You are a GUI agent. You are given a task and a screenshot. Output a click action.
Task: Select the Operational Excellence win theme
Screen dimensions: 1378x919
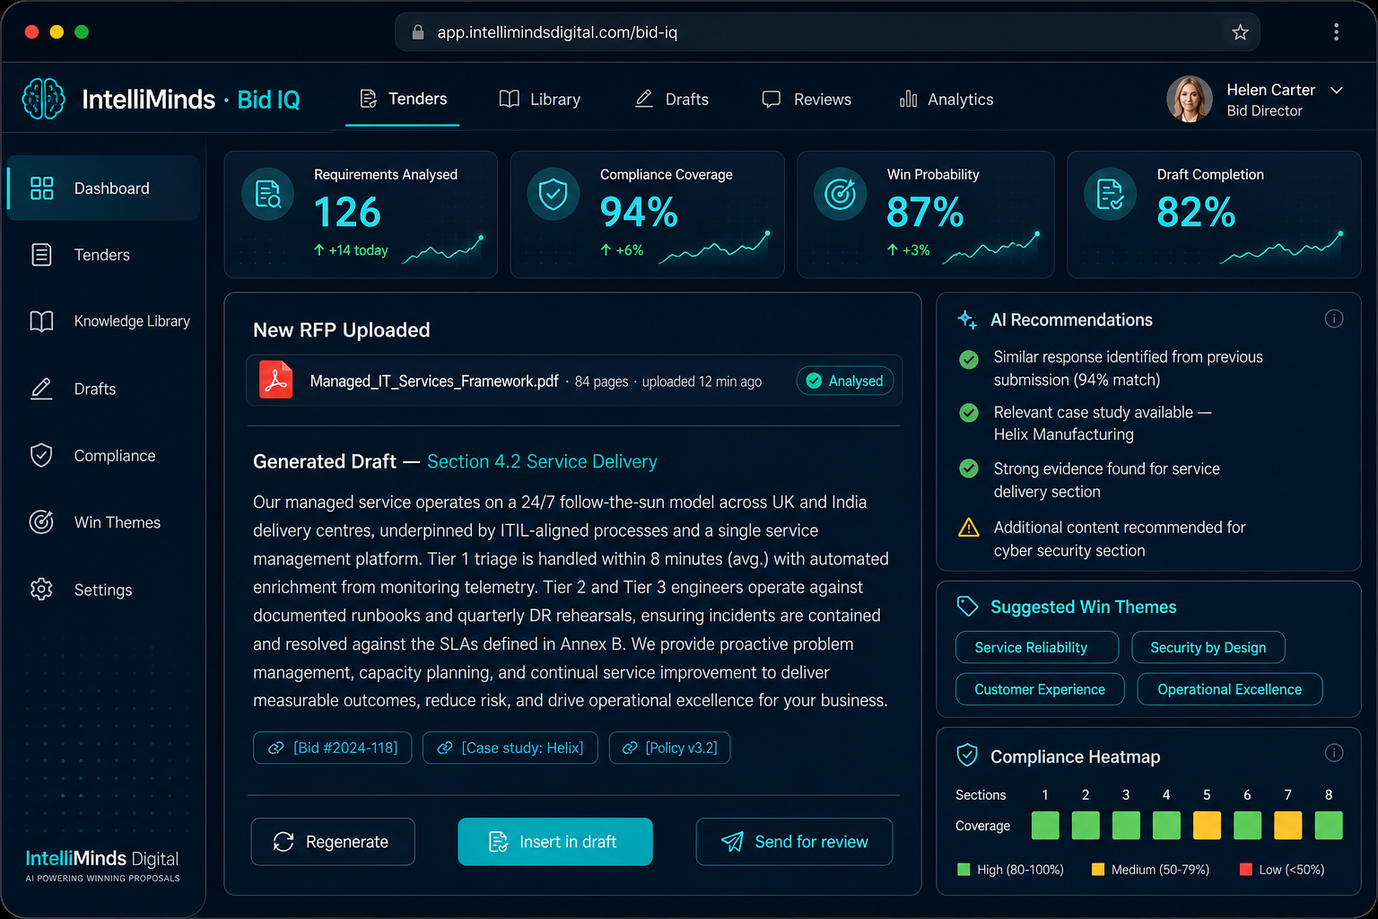point(1230,689)
